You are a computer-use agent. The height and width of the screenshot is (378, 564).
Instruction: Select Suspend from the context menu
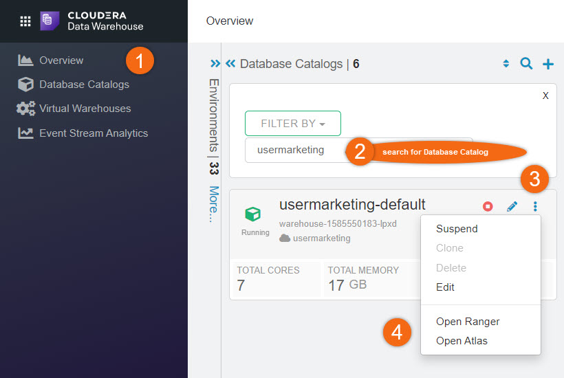[457, 229]
